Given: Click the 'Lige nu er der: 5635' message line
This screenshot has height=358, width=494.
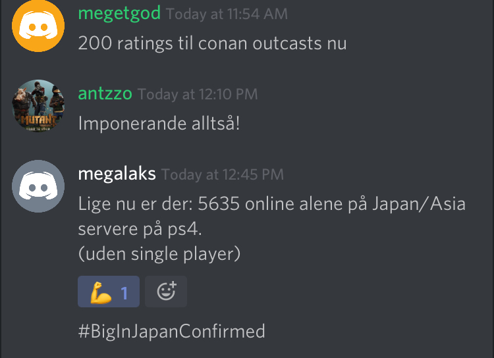Looking at the screenshot, I should tap(272, 204).
